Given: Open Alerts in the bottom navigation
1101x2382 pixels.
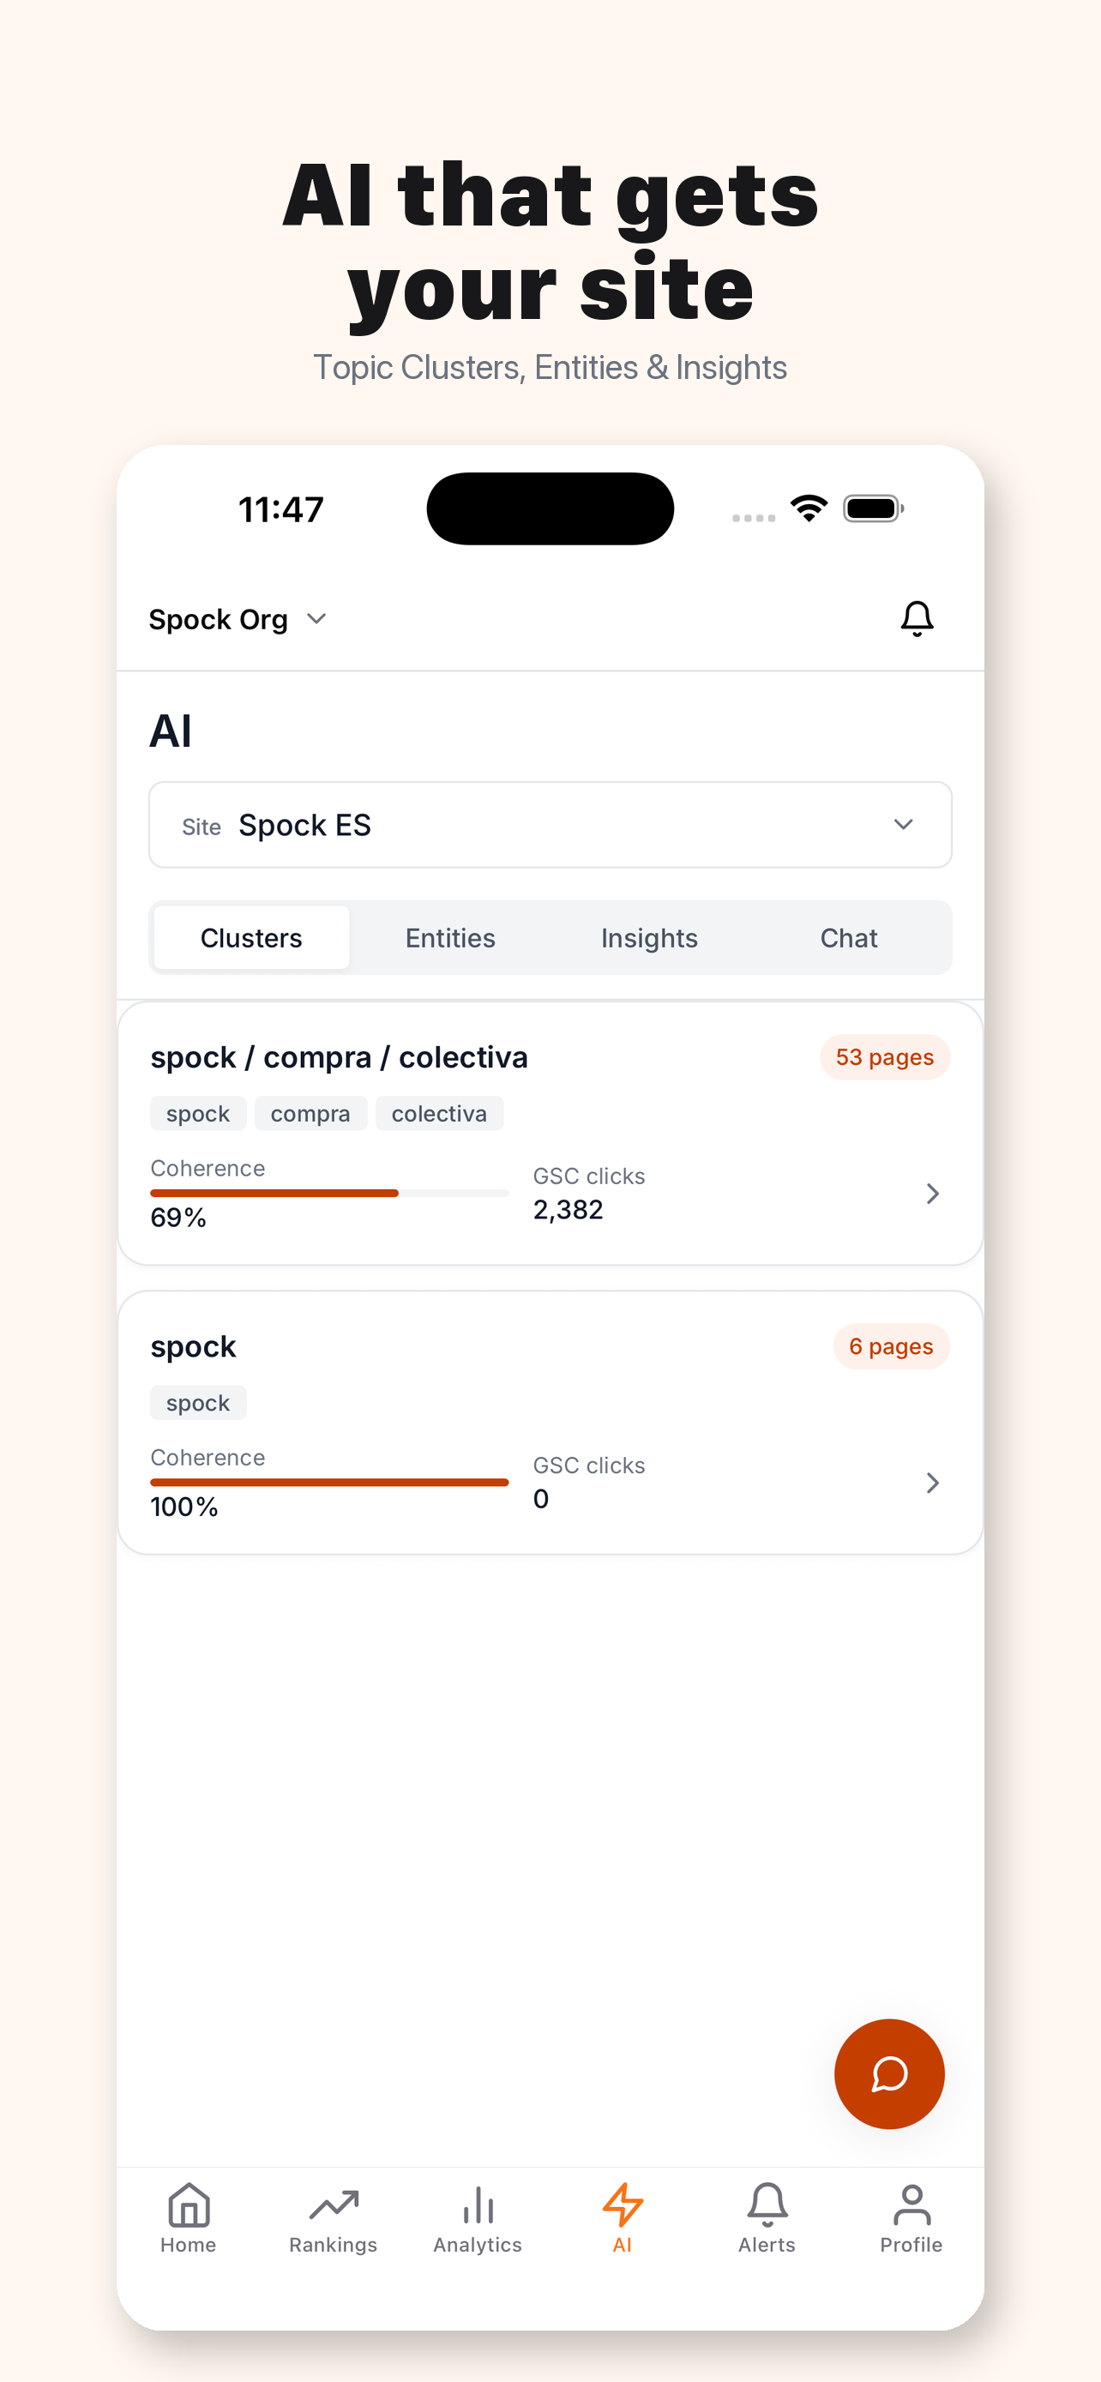Looking at the screenshot, I should [x=767, y=2218].
